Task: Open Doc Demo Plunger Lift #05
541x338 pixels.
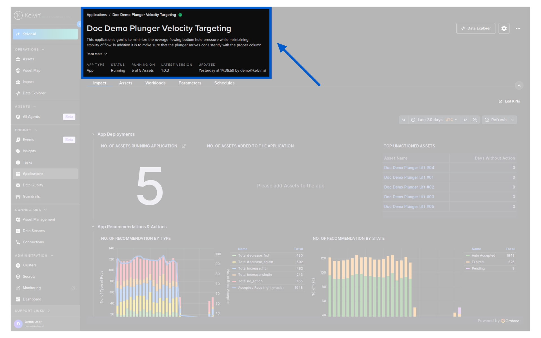Action: pos(409,207)
